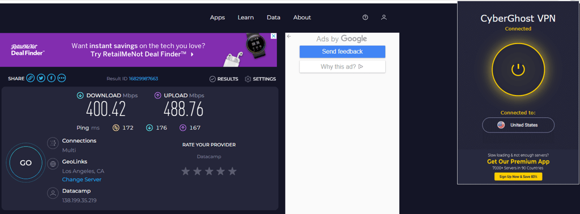580x214 pixels.
Task: Click the upload latency icon
Action: pyautogui.click(x=183, y=128)
